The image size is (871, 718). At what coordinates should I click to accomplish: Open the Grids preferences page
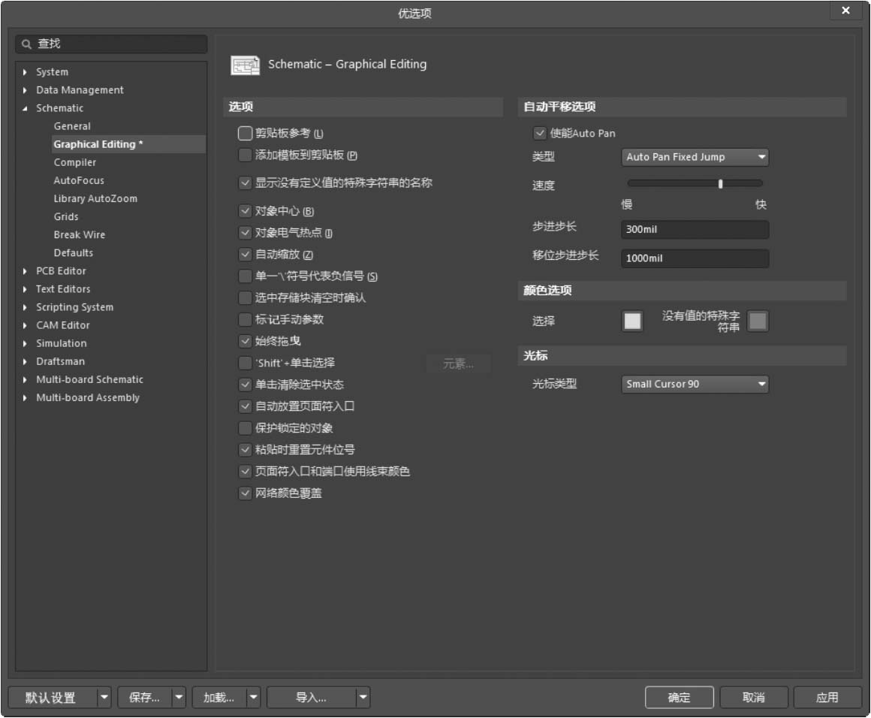(x=66, y=216)
